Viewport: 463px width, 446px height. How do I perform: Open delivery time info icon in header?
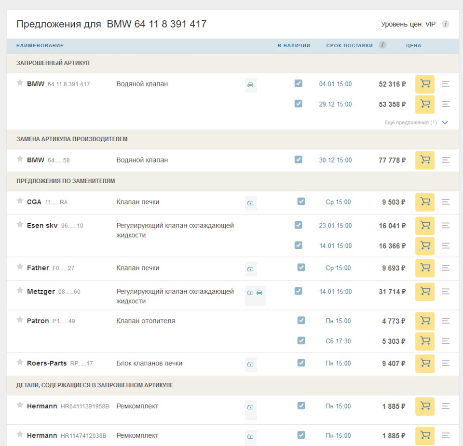click(382, 45)
